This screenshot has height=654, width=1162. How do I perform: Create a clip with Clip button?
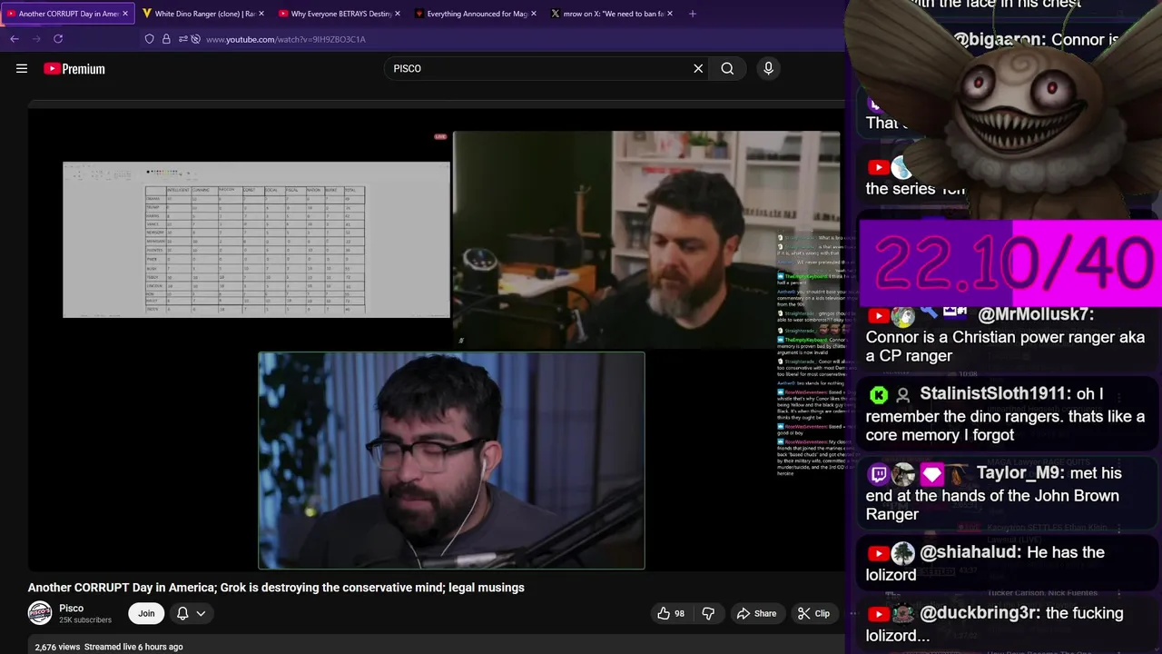[813, 613]
